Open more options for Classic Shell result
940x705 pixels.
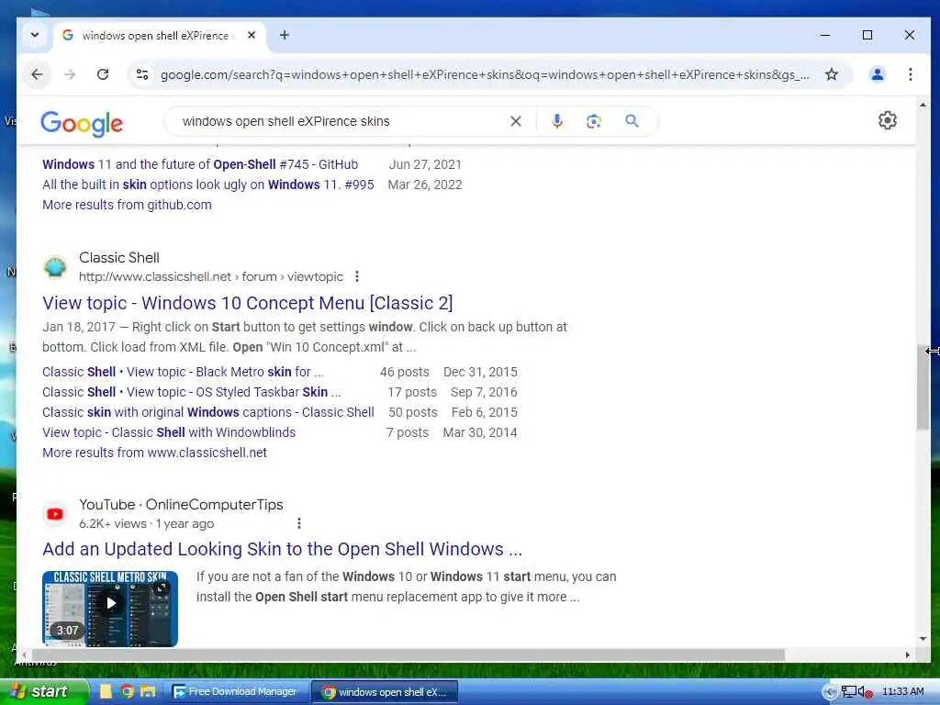click(357, 276)
